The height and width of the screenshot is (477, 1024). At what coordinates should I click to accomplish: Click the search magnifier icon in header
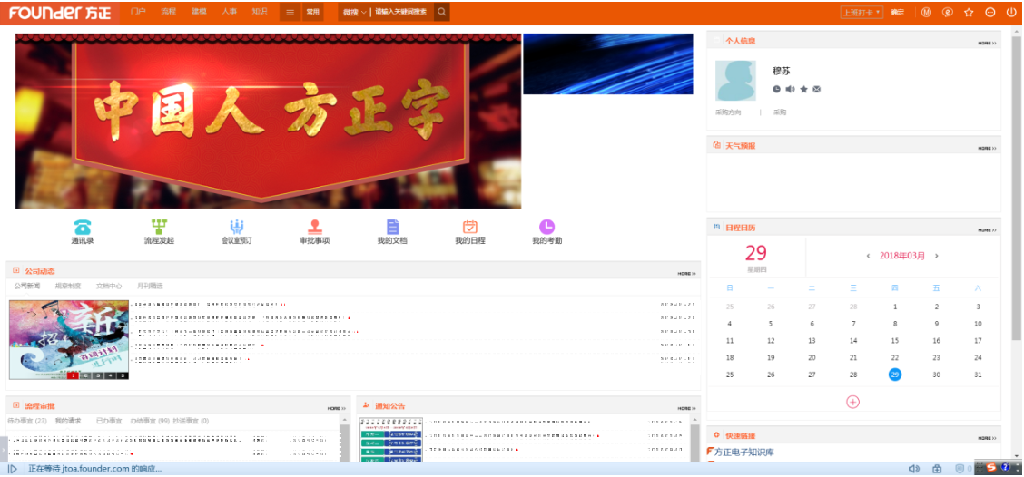(442, 12)
